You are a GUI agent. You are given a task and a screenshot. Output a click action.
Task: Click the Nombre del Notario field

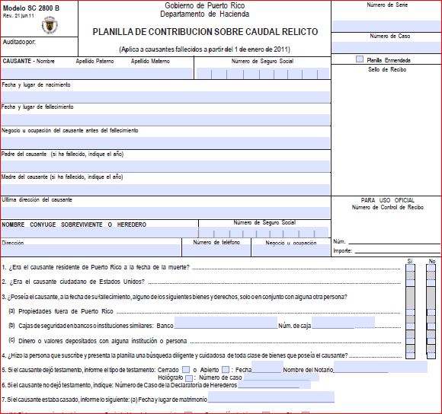[380, 367]
